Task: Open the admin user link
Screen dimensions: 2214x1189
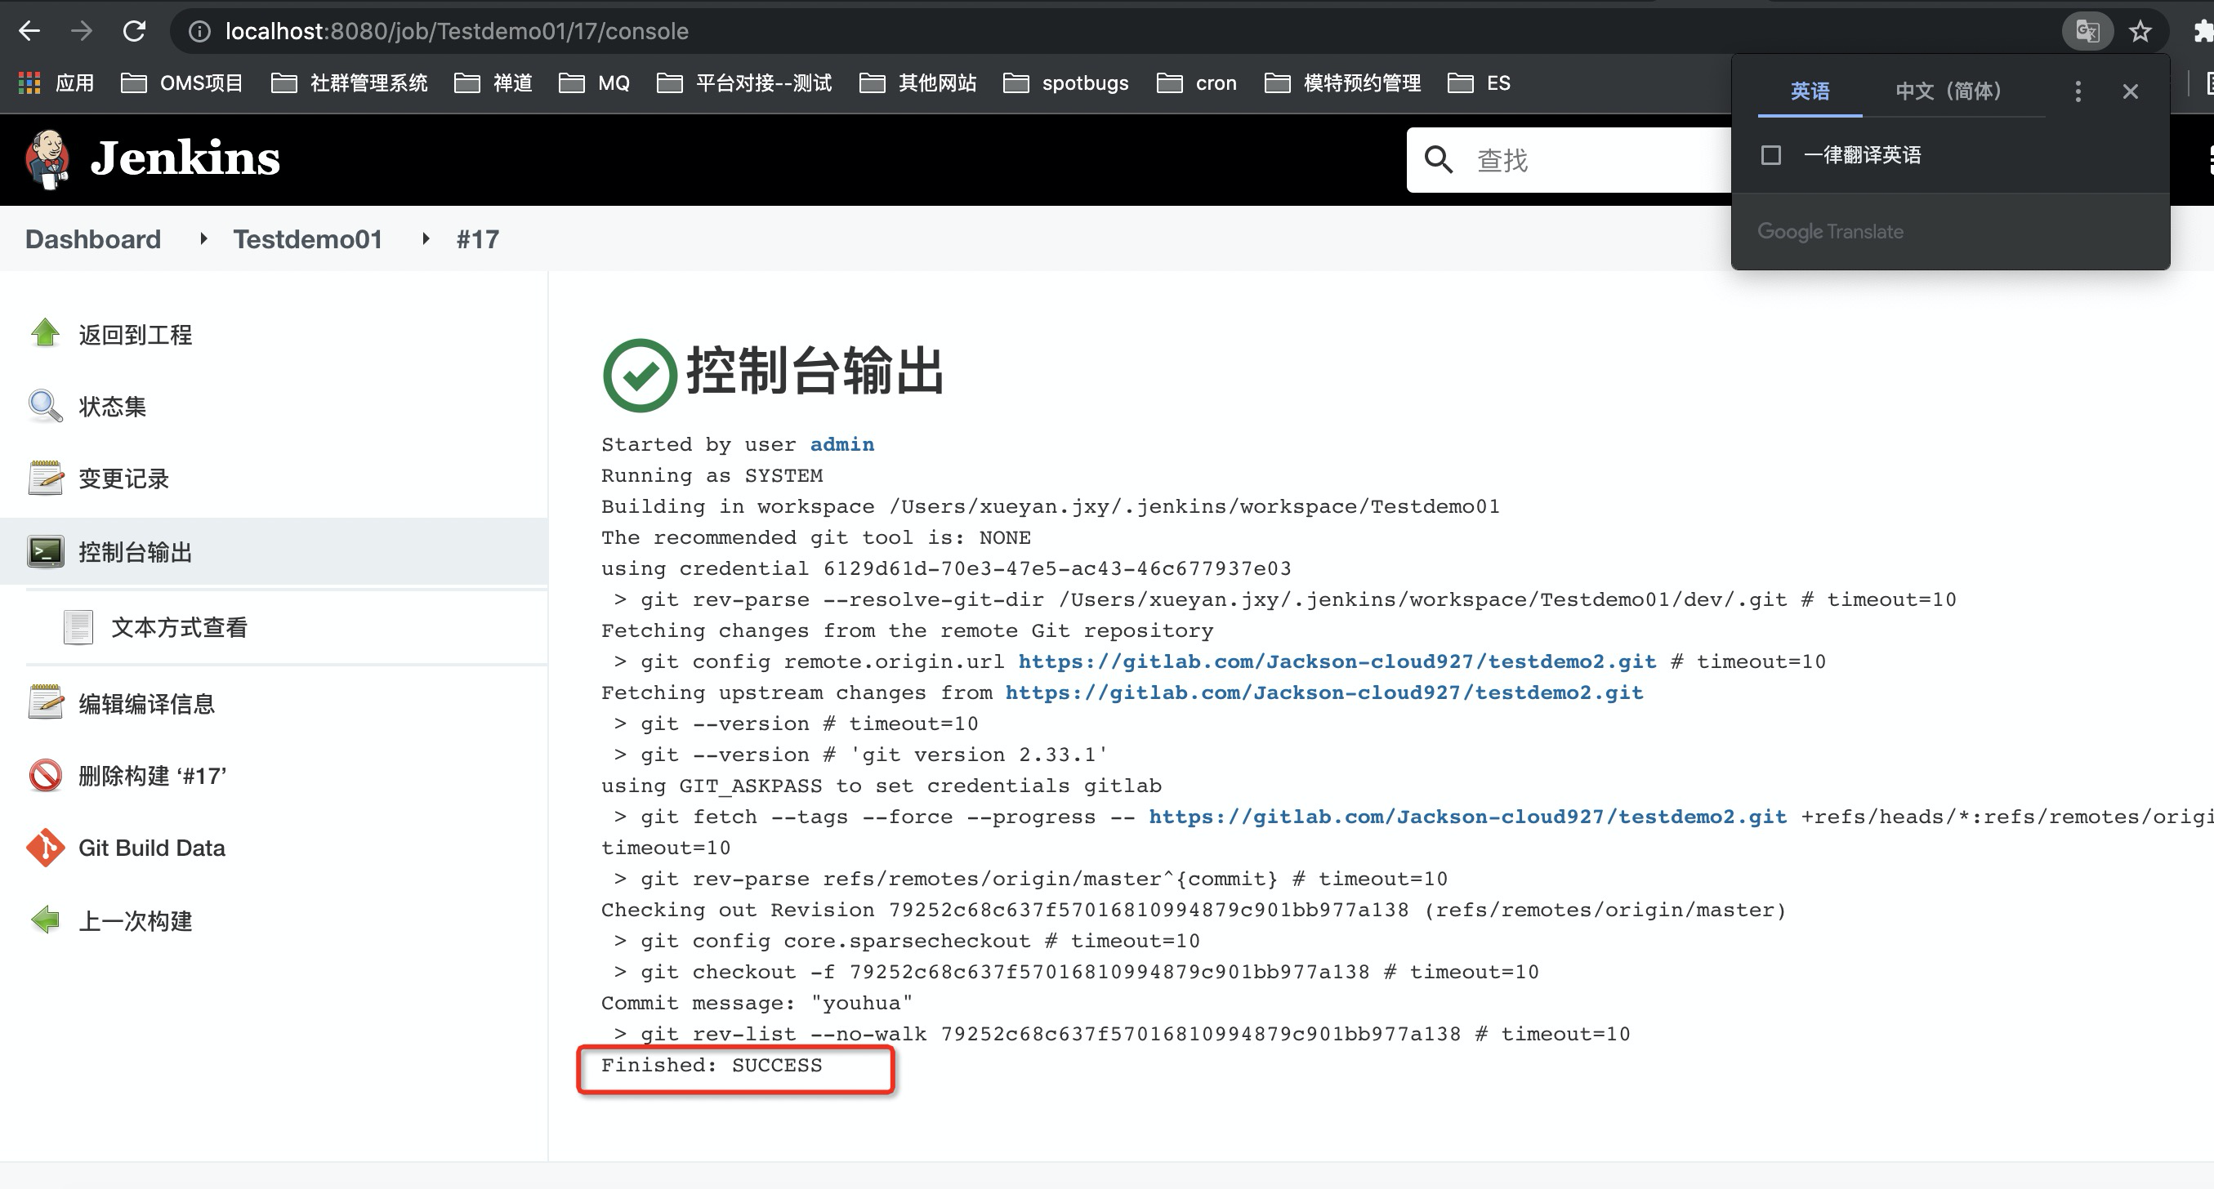Action: click(x=841, y=444)
